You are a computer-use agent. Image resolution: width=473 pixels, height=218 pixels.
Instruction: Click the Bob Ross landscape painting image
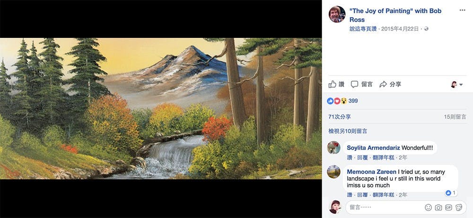[161, 109]
